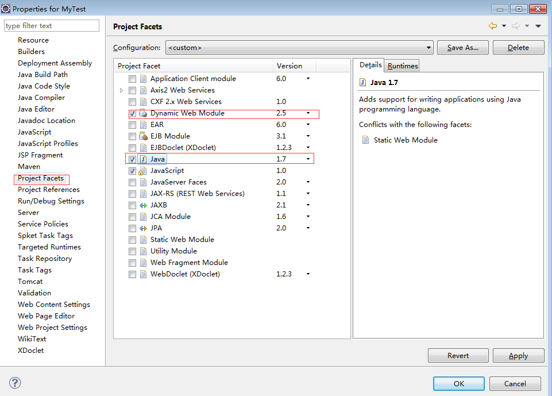This screenshot has width=552, height=396.
Task: Open Java Build Path properties page
Action: 43,75
